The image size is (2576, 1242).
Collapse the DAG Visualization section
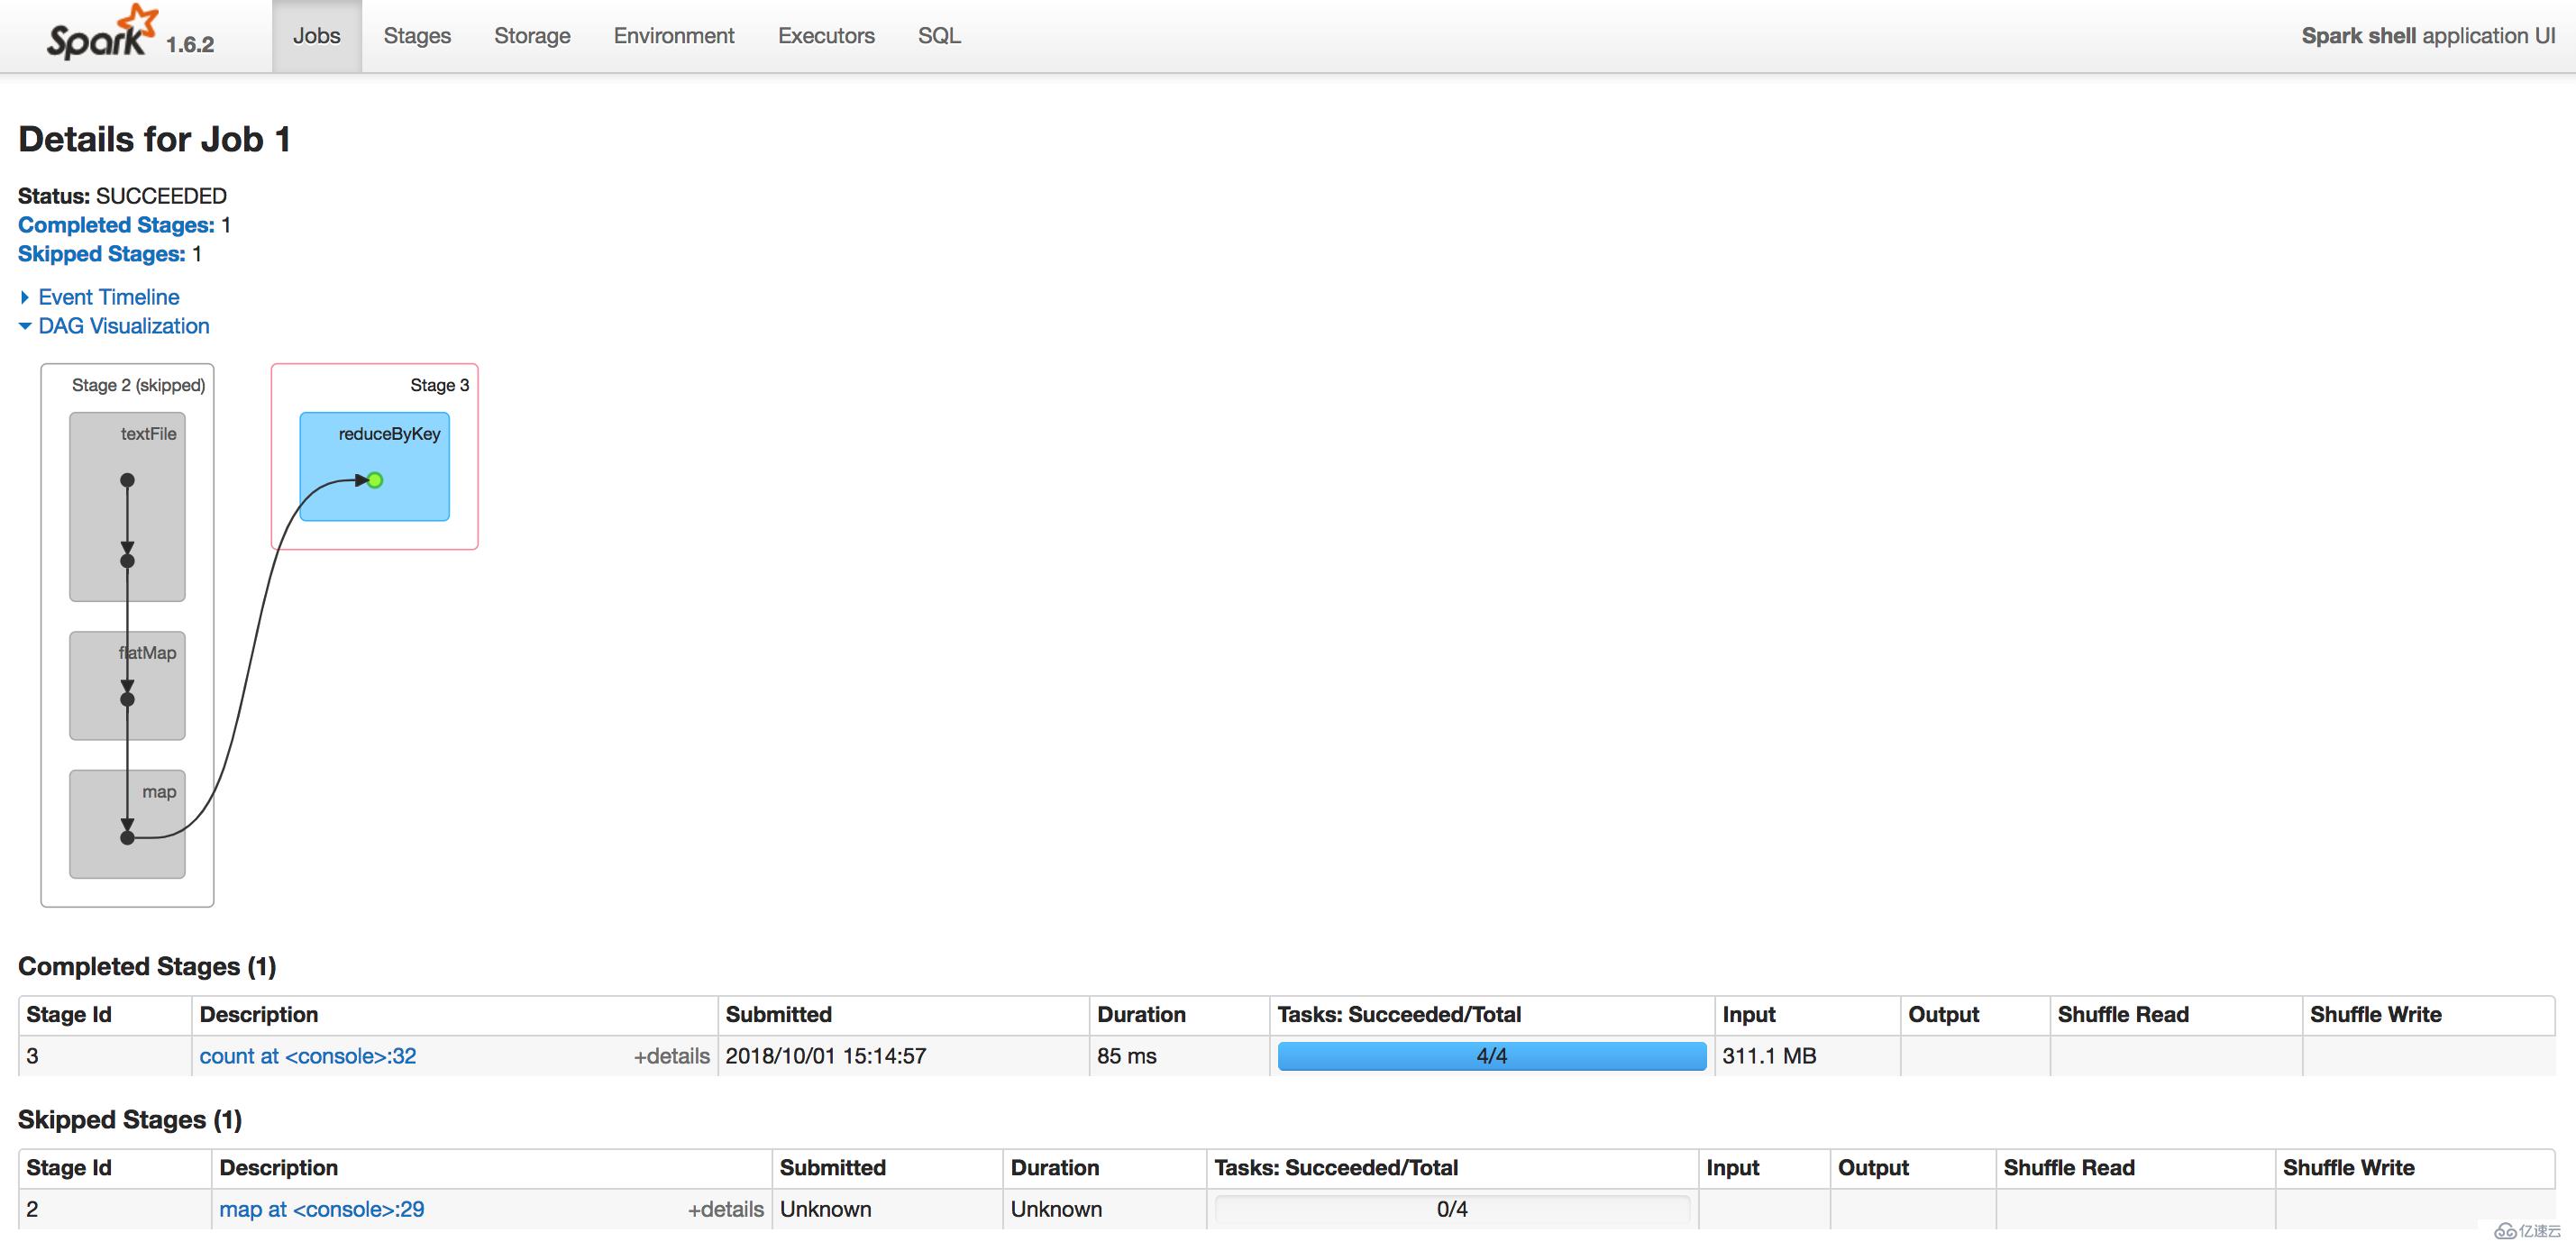(x=124, y=326)
